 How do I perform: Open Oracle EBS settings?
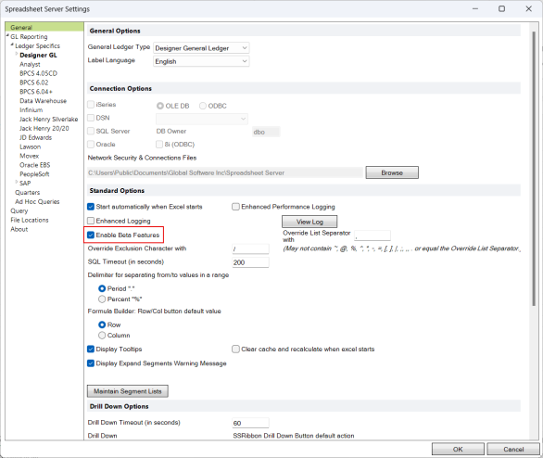coord(35,165)
